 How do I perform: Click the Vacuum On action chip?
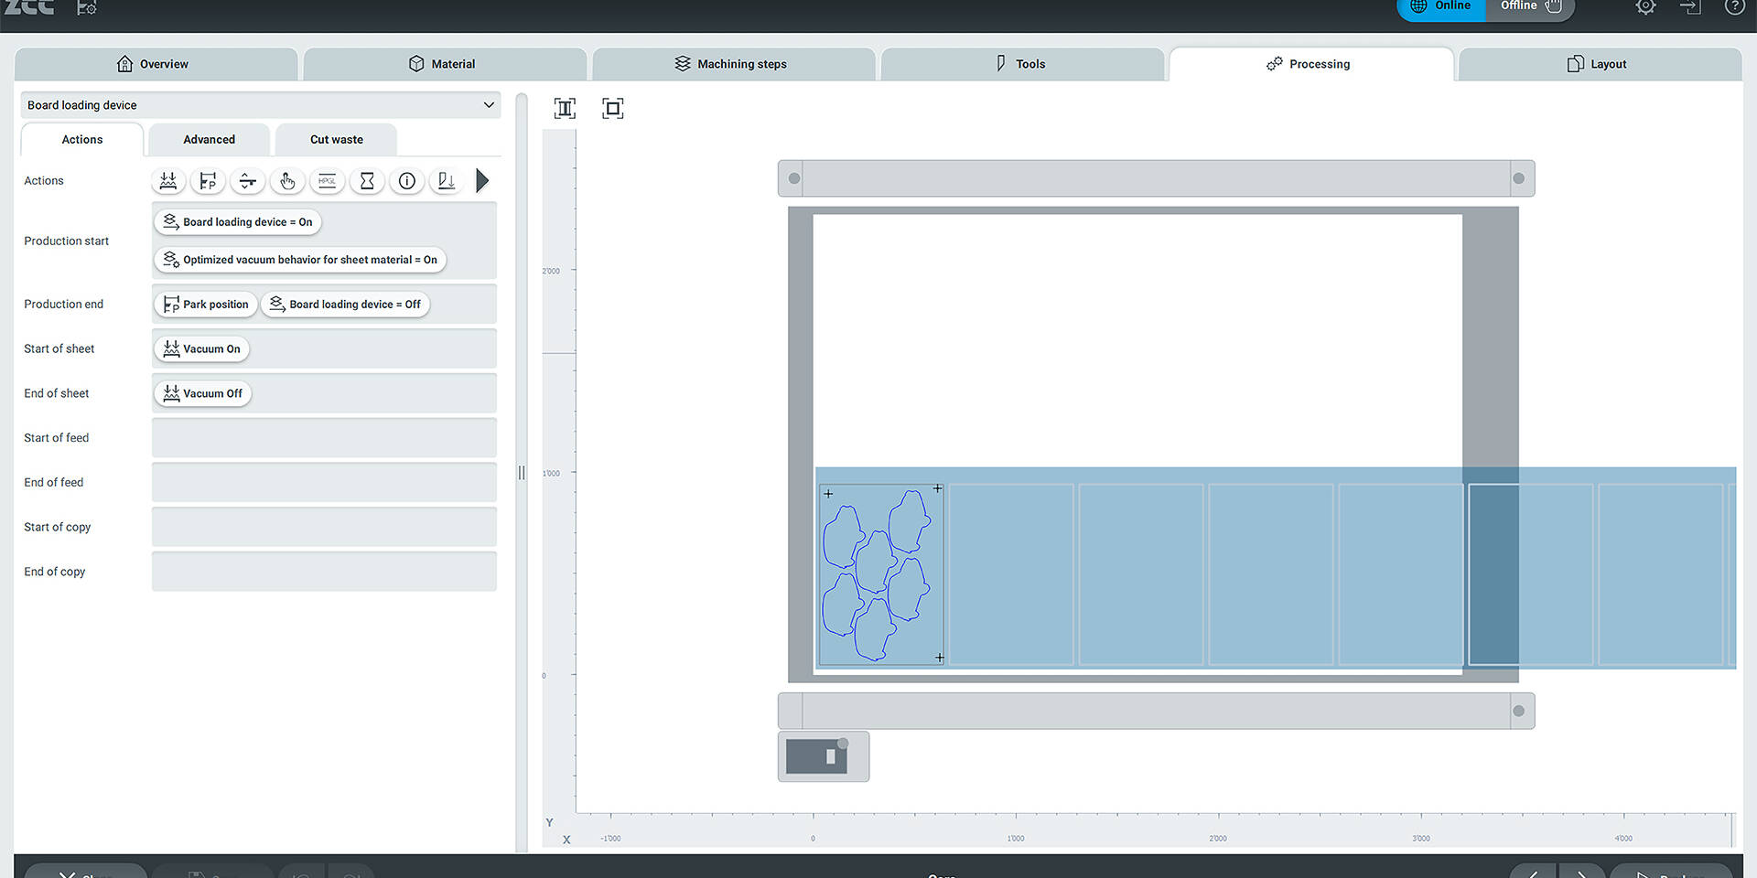click(202, 349)
